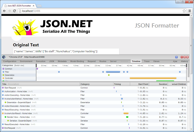Switch to the Server tab

(113, 61)
